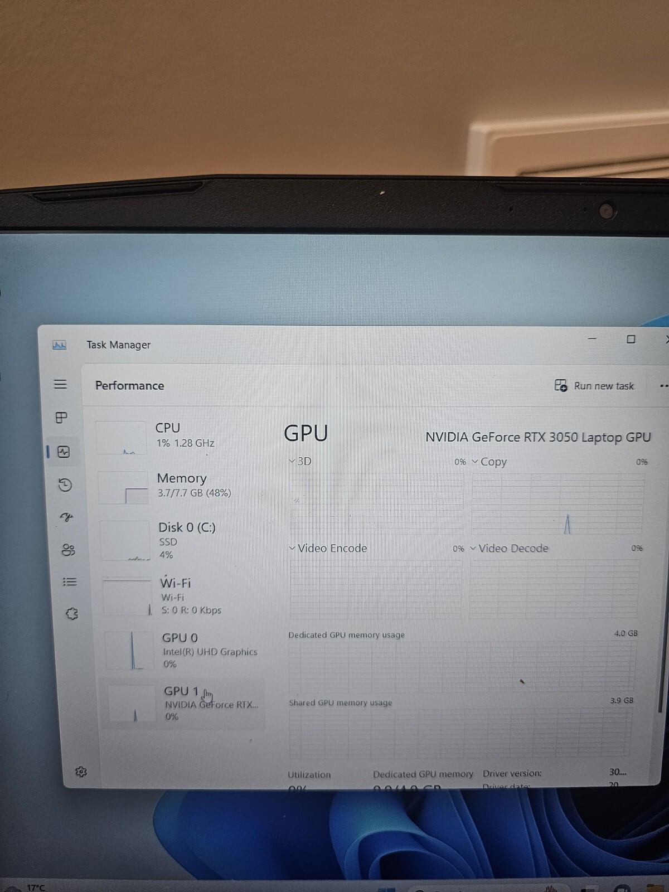Open Task Manager settings gear
669x892 pixels.
(81, 772)
